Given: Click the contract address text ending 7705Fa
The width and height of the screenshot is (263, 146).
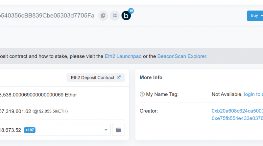Looking at the screenshot, I should click(x=47, y=15).
